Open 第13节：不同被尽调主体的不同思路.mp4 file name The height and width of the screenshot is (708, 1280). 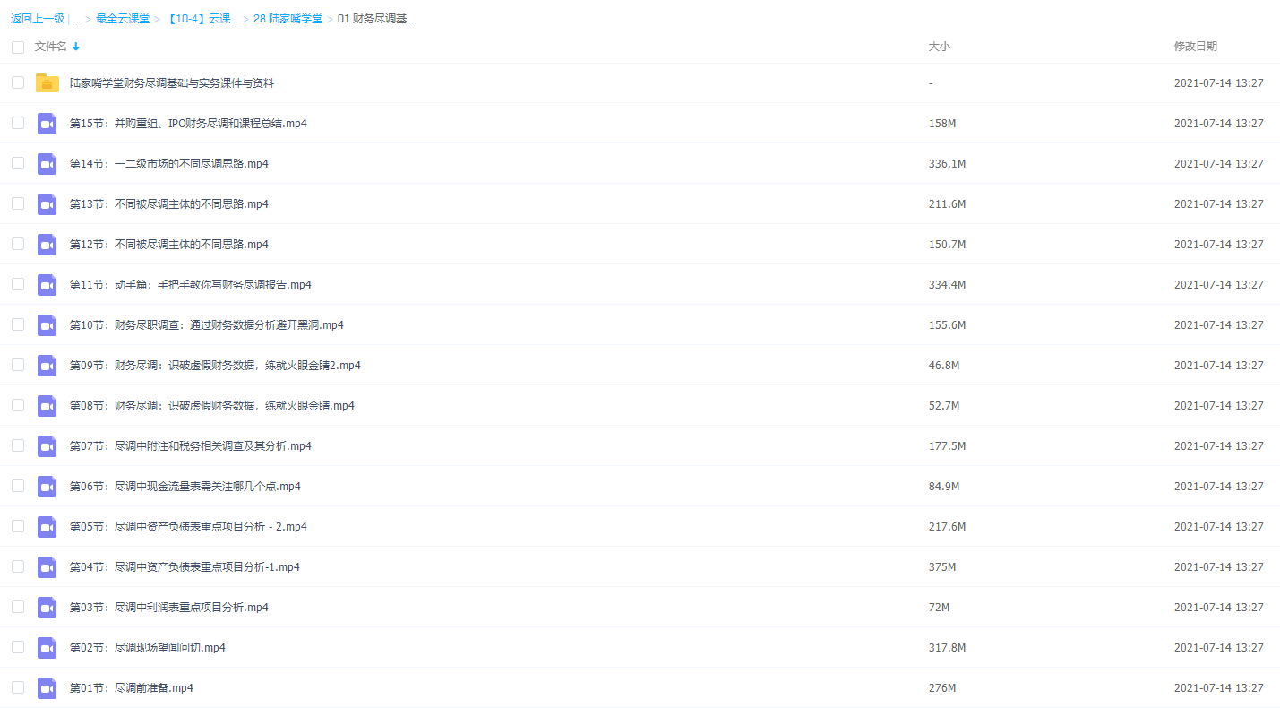click(168, 204)
